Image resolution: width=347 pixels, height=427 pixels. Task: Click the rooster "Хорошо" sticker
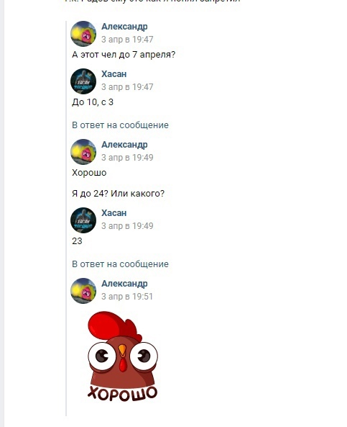pos(123,356)
